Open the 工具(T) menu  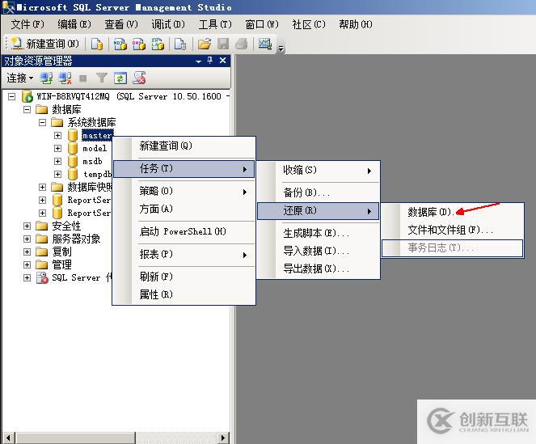pos(215,24)
